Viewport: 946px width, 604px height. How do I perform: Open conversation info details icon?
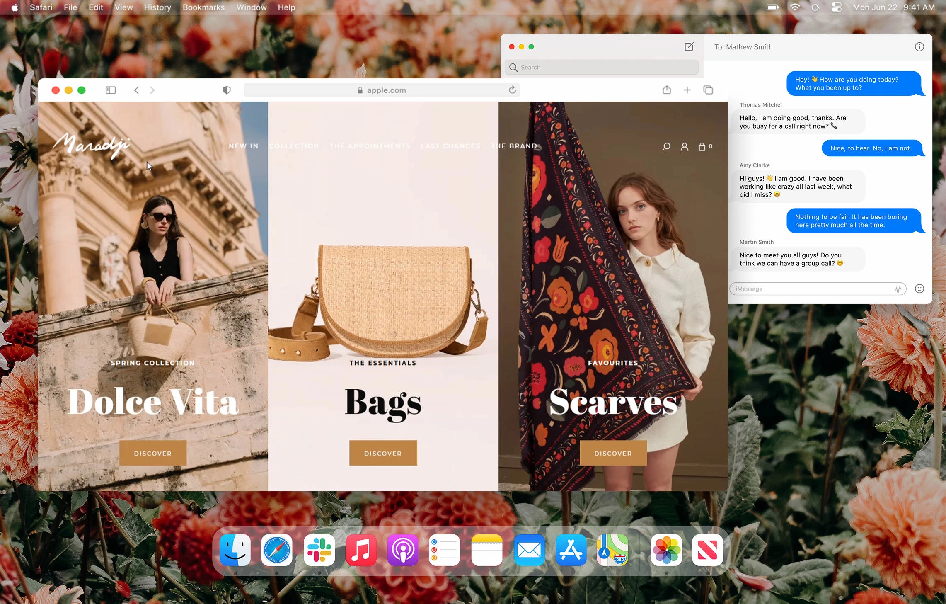[919, 47]
